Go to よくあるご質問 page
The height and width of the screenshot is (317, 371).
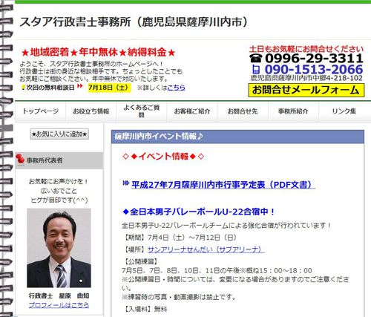click(x=142, y=111)
